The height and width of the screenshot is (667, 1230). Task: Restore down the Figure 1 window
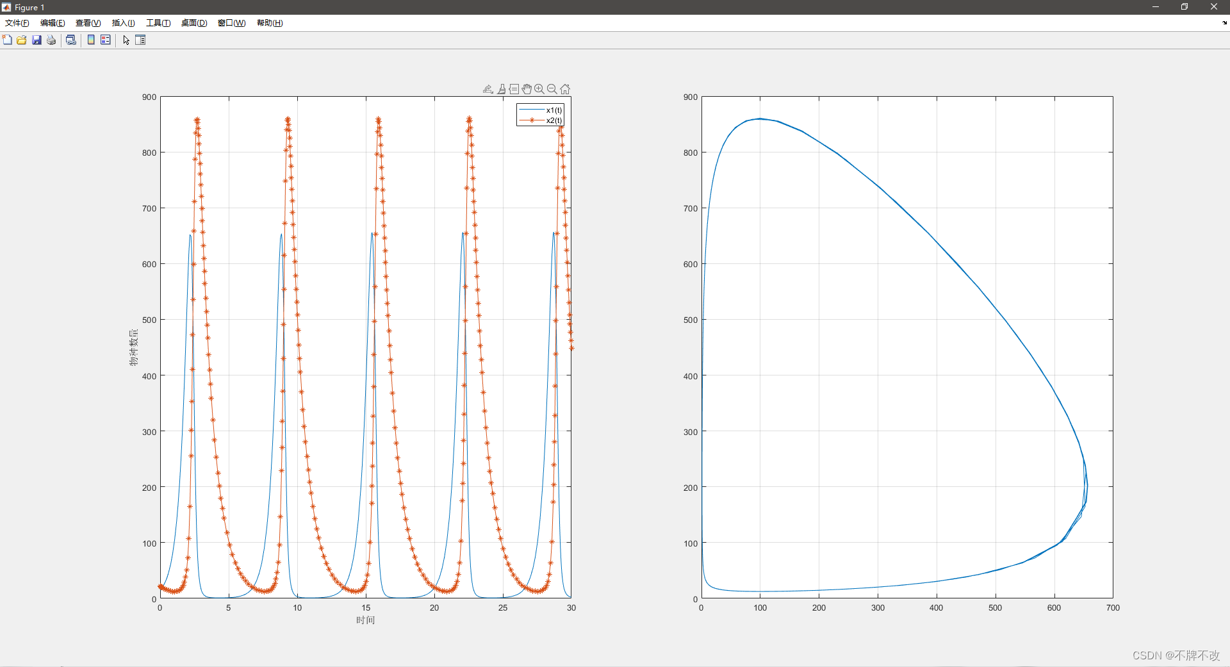(x=1185, y=7)
